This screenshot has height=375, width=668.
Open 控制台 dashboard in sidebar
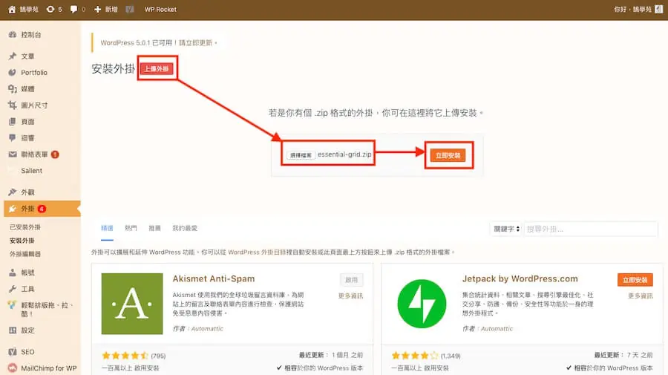coord(30,35)
